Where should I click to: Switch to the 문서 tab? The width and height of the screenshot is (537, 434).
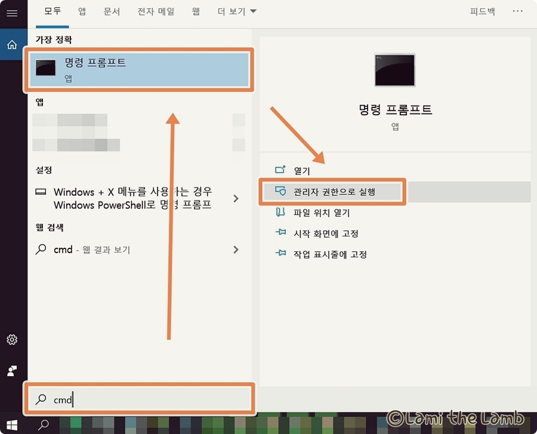coord(112,11)
